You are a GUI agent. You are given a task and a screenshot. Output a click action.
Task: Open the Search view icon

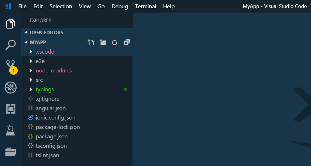point(11,45)
